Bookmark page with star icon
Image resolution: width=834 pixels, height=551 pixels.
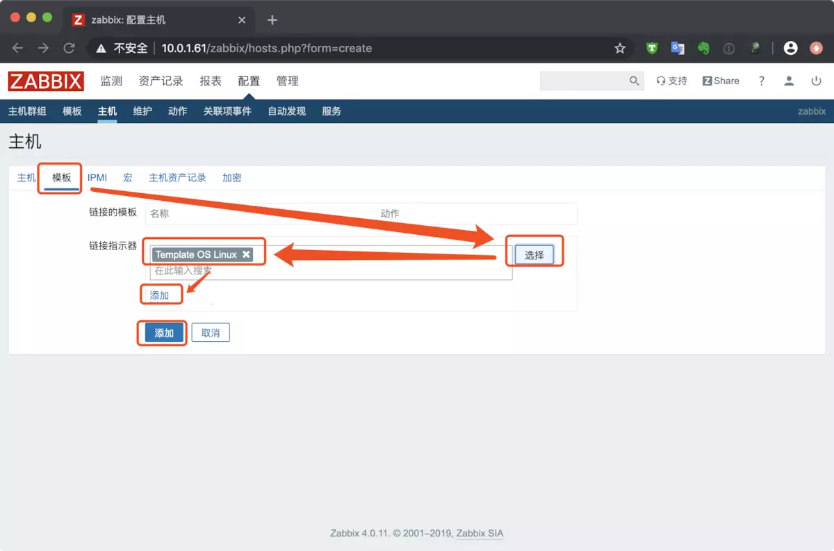click(620, 49)
